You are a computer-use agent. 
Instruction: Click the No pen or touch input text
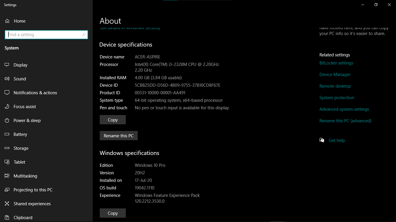pyautogui.click(x=182, y=108)
